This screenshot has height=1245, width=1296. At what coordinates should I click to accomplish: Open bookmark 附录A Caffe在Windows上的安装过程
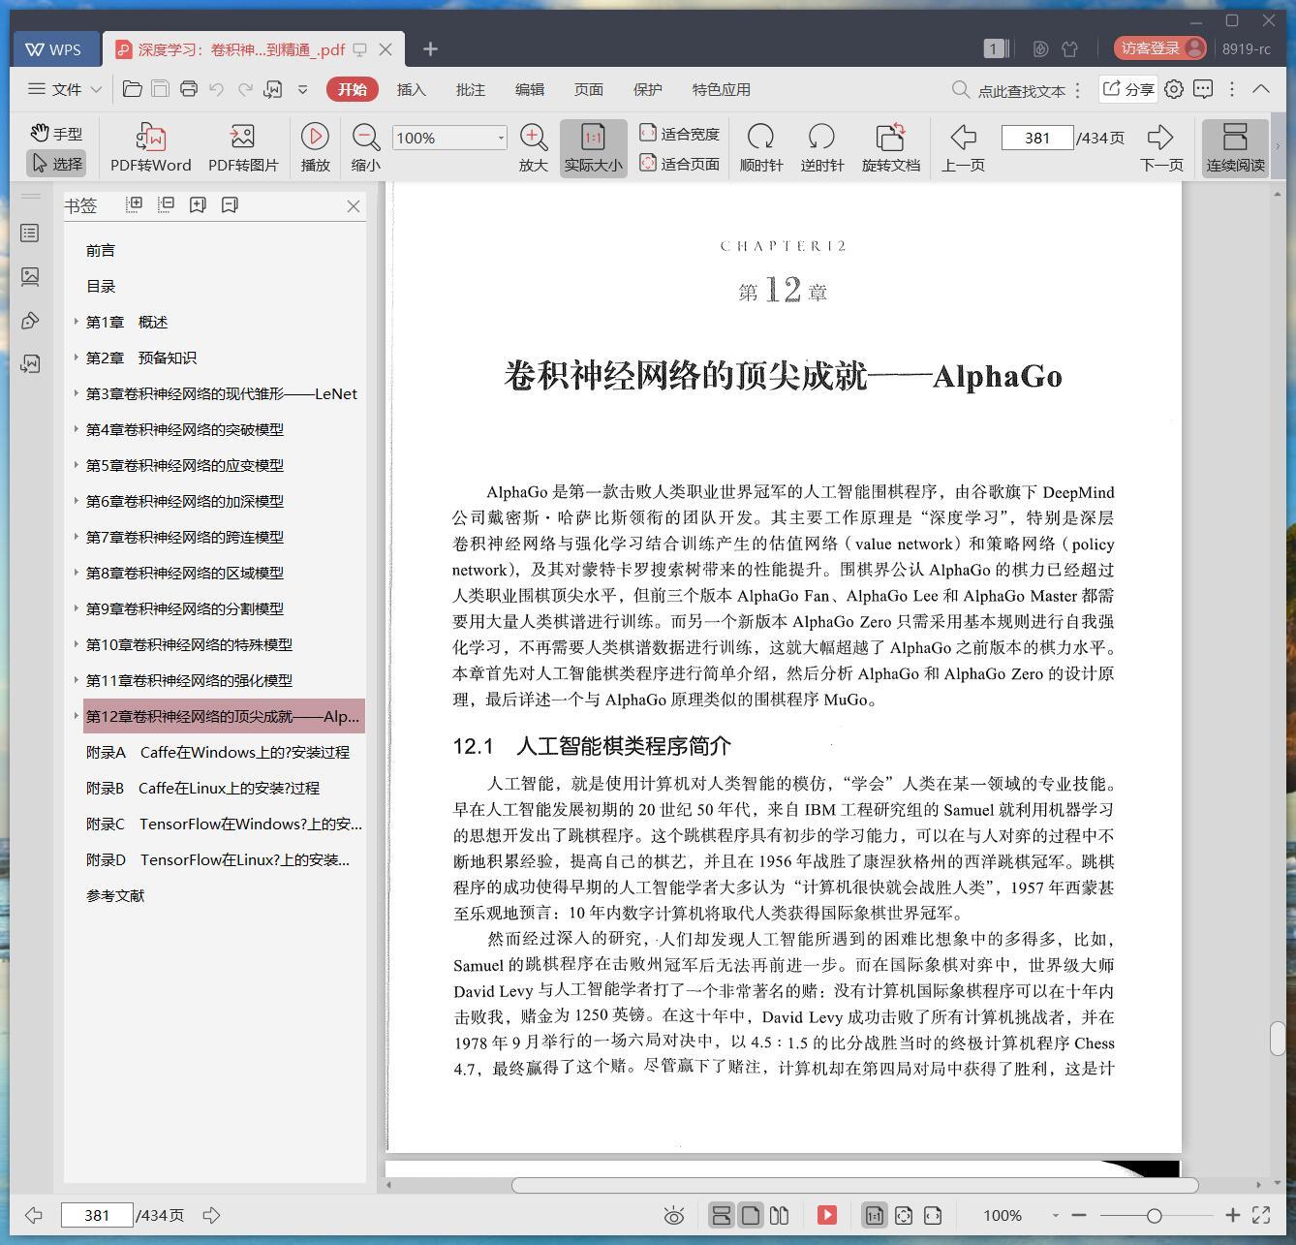coord(218,752)
